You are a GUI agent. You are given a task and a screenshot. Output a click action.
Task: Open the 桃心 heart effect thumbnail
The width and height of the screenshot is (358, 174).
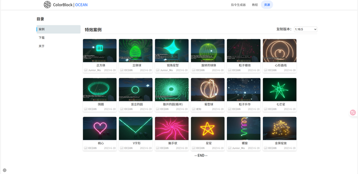(100, 128)
